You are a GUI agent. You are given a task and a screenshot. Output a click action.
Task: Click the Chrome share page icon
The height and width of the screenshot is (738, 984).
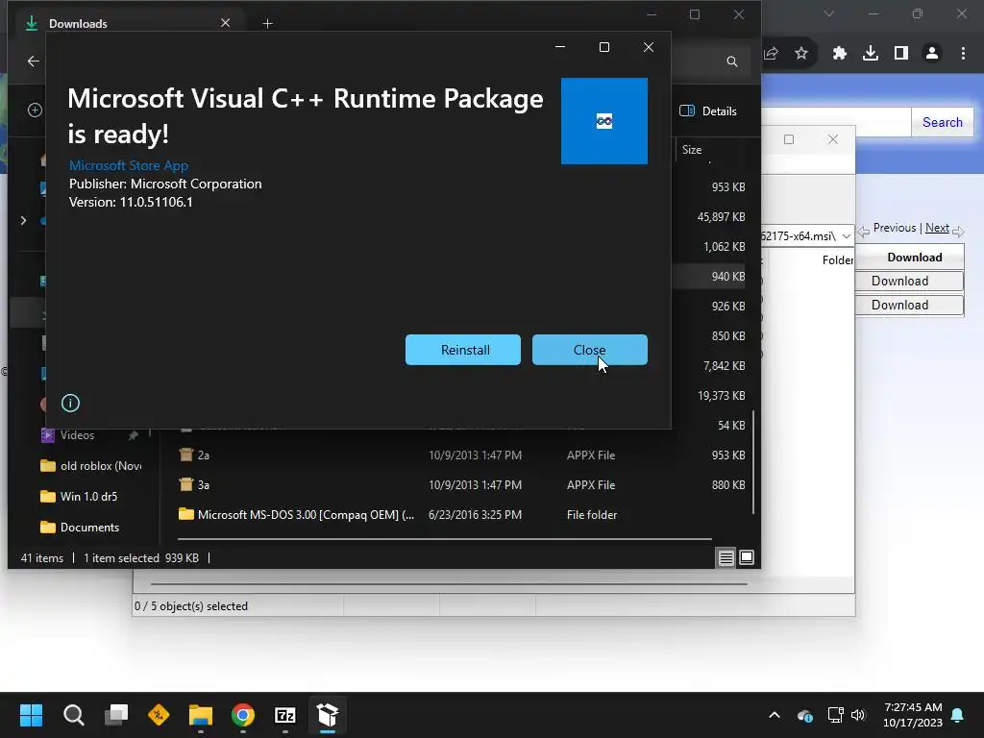click(x=772, y=54)
